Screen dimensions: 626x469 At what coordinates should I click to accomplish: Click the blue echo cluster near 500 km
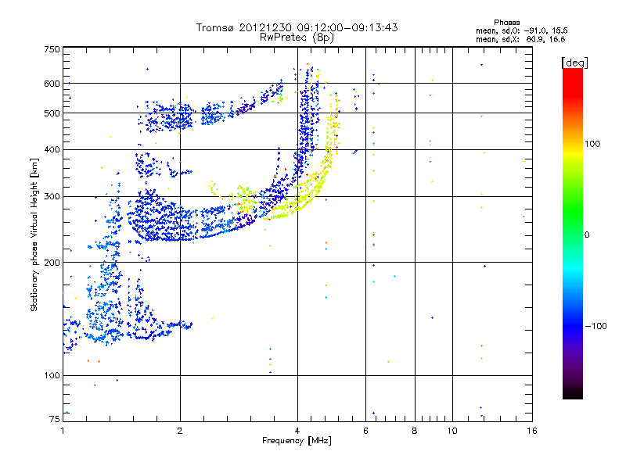171,118
